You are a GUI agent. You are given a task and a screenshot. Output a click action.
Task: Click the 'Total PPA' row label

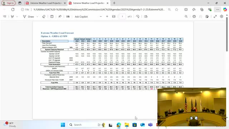pos(54,83)
